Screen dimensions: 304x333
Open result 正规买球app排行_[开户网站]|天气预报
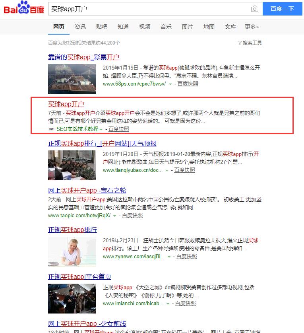pyautogui.click(x=102, y=144)
